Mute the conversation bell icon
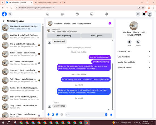The width and height of the screenshot is (156, 125). [x=129, y=42]
